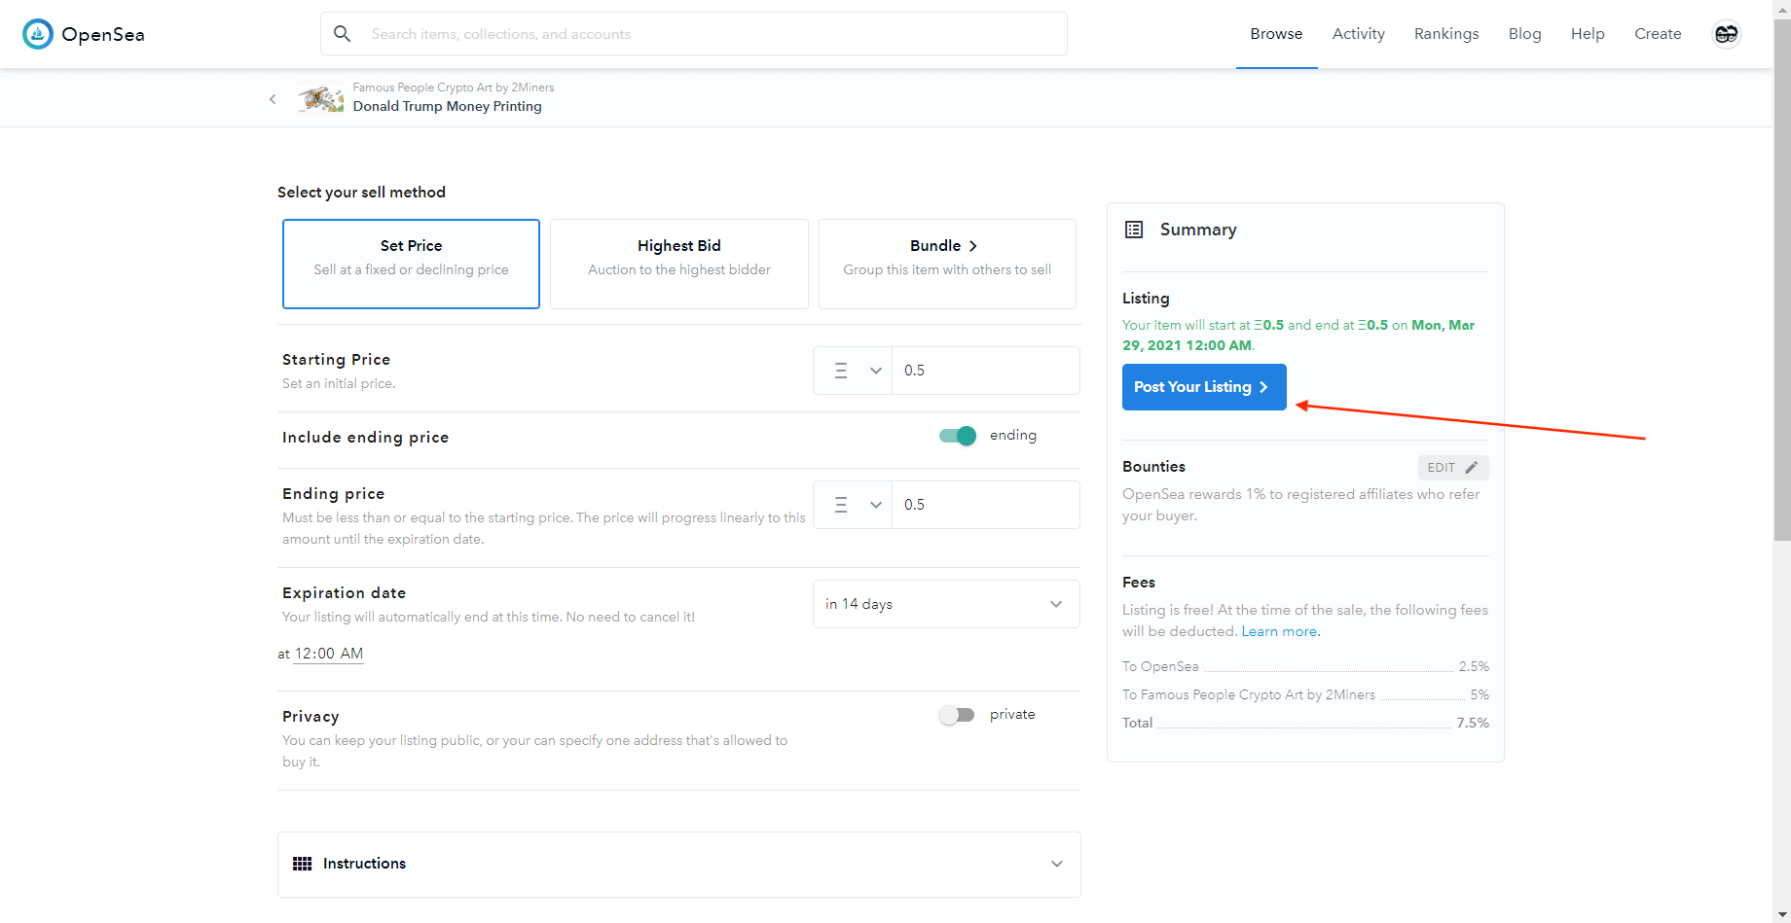Expand the Instructions section
Viewport: 1791px width, 923px height.
[x=1056, y=864]
